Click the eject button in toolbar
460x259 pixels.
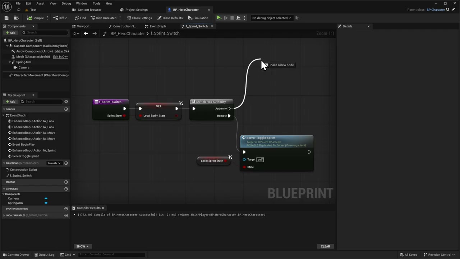click(x=238, y=18)
